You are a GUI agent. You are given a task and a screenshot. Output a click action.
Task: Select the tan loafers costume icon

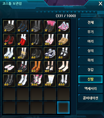coord(63,40)
